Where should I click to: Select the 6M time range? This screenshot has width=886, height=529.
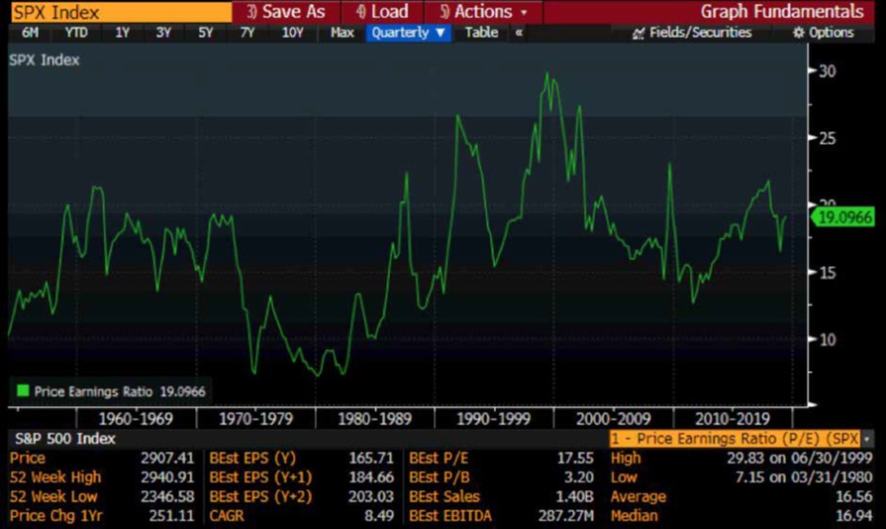(30, 32)
